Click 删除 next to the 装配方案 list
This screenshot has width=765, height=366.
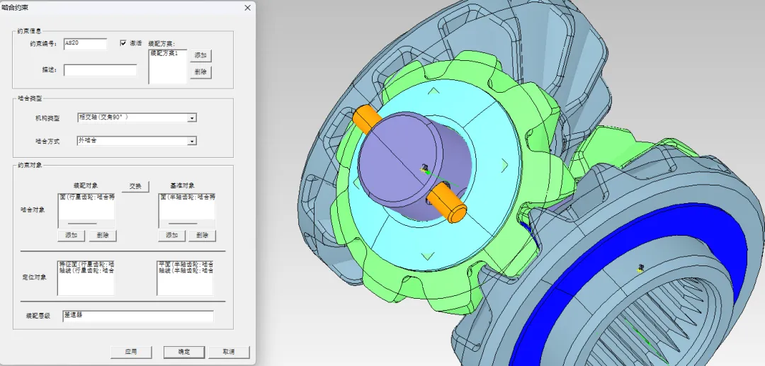(x=200, y=72)
